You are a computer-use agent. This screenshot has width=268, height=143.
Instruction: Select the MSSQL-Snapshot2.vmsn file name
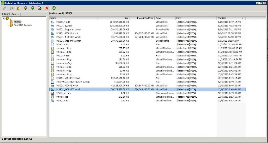point(69,41)
